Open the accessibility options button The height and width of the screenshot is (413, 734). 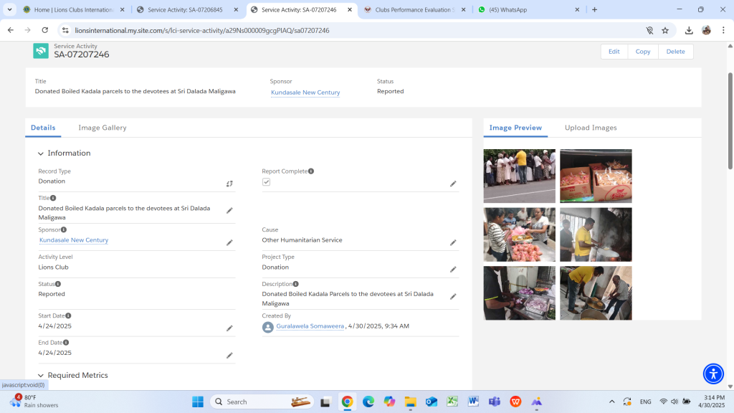click(x=713, y=374)
